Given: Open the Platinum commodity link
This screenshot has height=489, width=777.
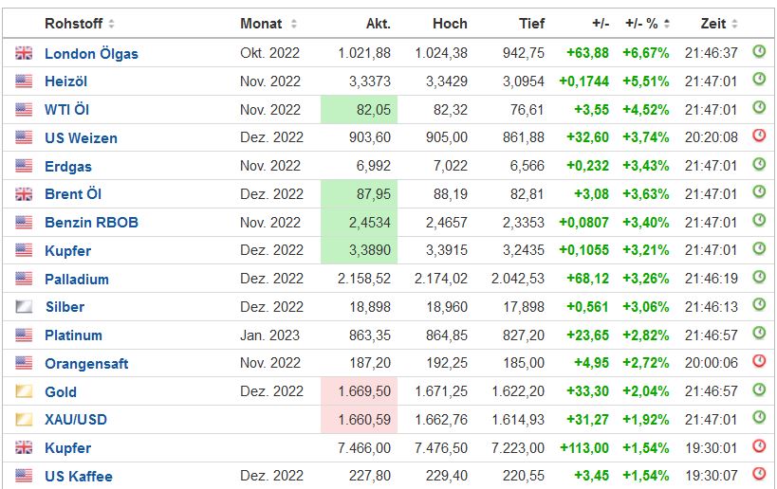Looking at the screenshot, I should point(73,335).
